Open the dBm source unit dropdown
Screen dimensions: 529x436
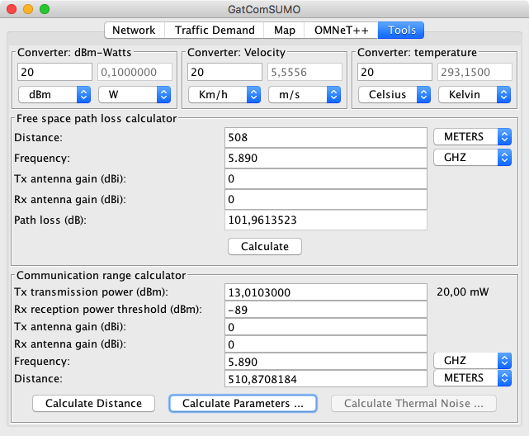pyautogui.click(x=54, y=94)
